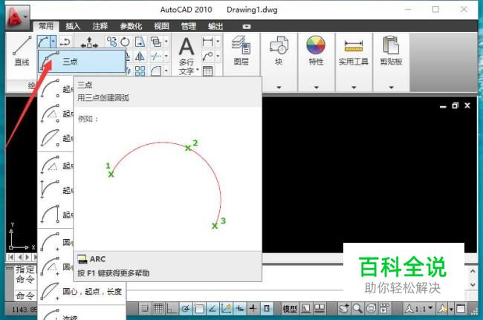Expand the Fillet tool dropdown
The height and width of the screenshot is (320, 483).
coord(166,71)
